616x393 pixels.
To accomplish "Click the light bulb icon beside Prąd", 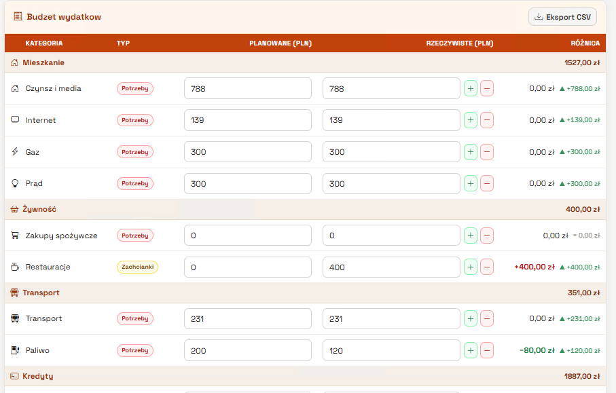I will (15, 183).
